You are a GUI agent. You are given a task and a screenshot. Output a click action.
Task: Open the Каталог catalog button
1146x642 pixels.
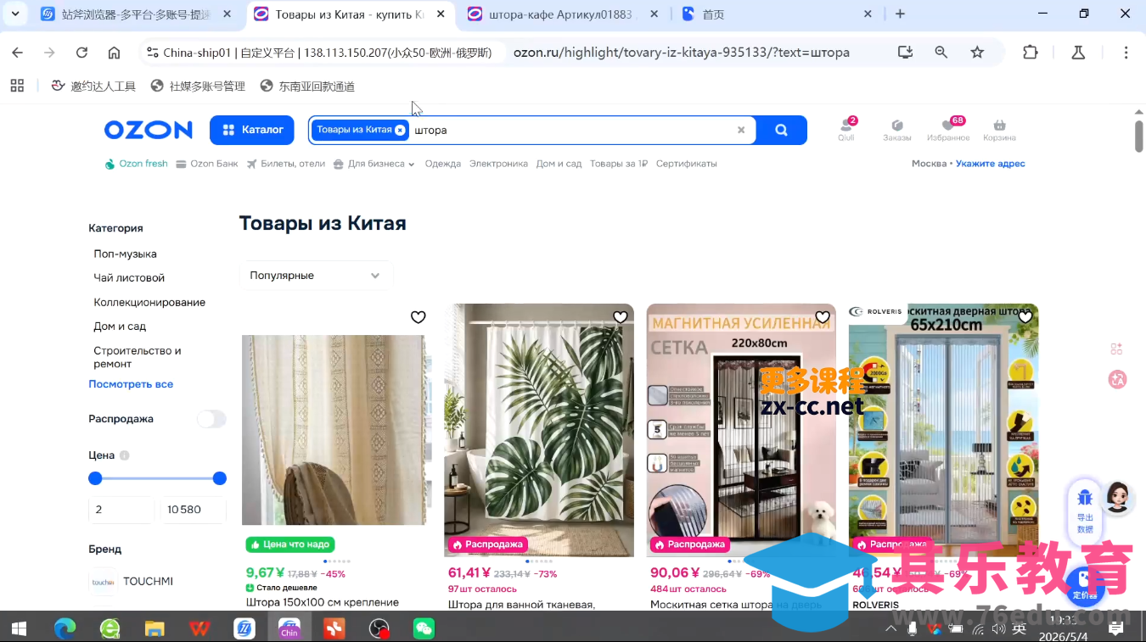(x=252, y=130)
